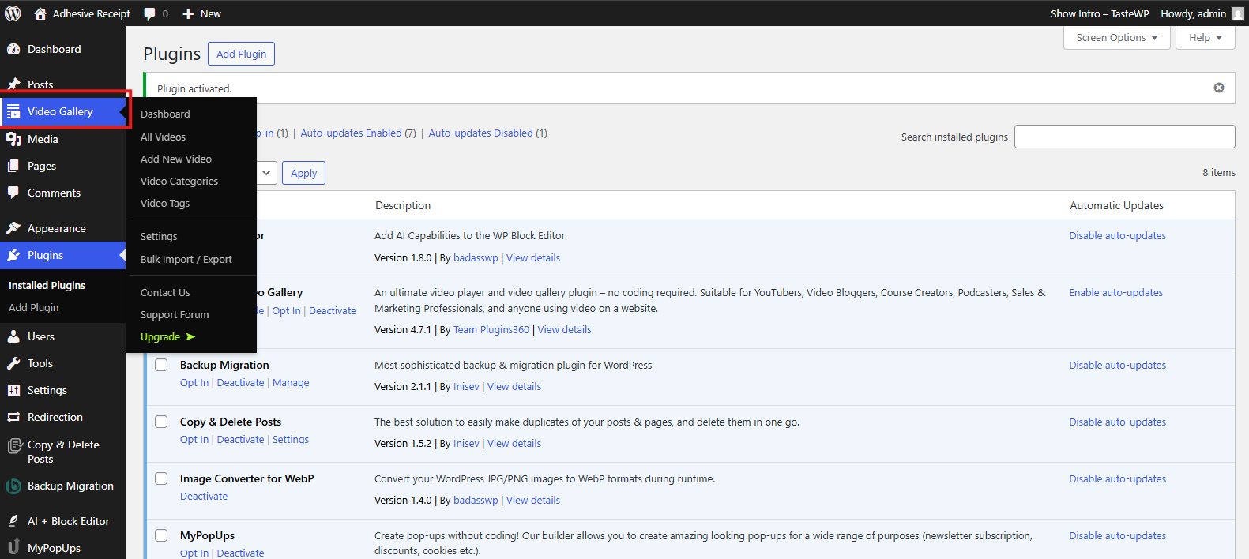Check the Backup Migration plugin checkbox

(161, 365)
